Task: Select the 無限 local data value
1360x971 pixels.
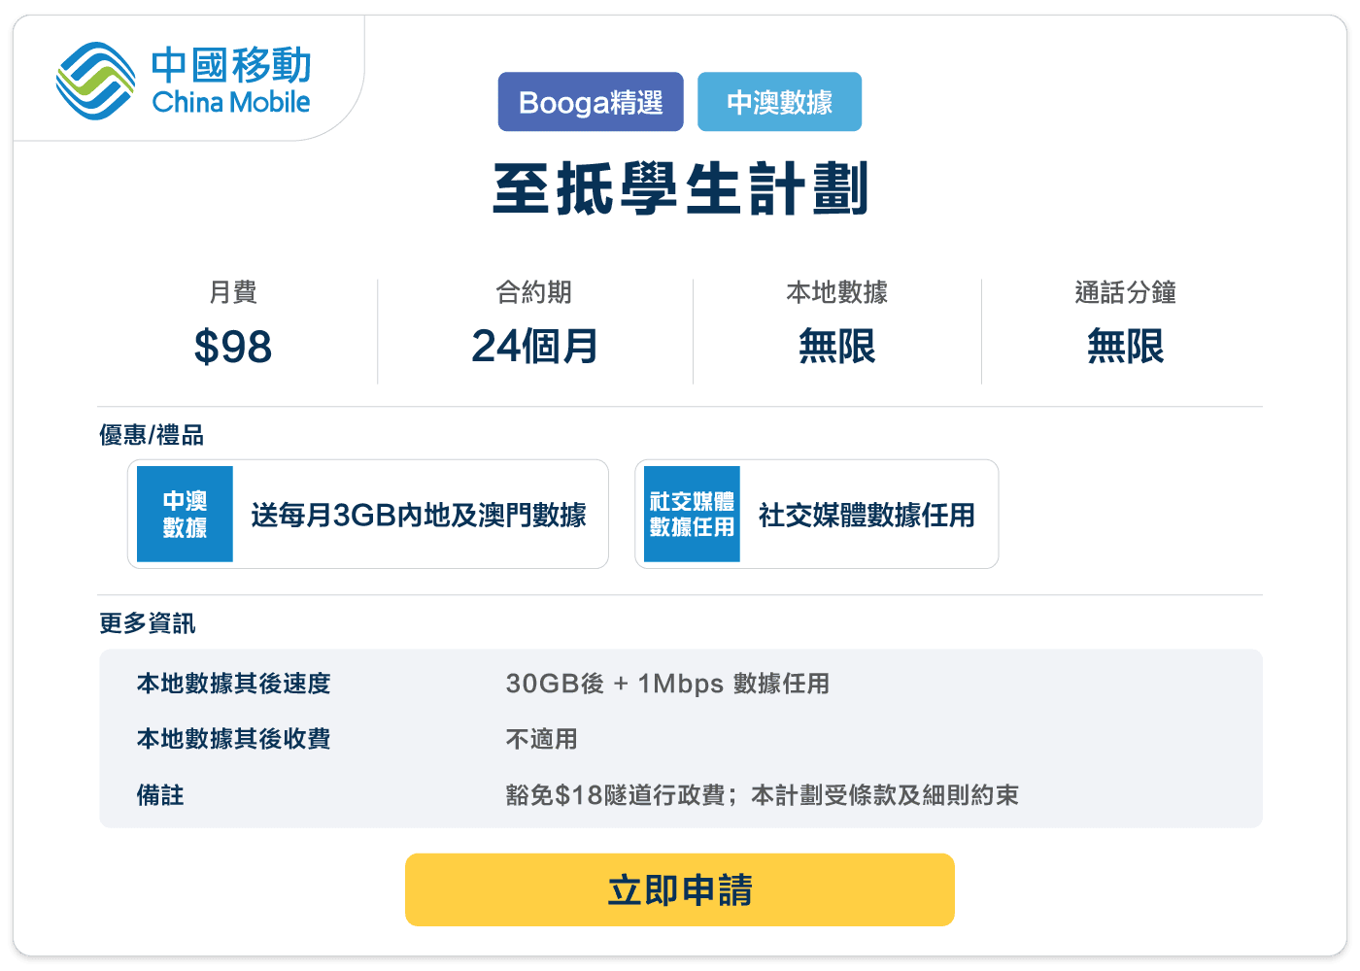Action: (836, 347)
